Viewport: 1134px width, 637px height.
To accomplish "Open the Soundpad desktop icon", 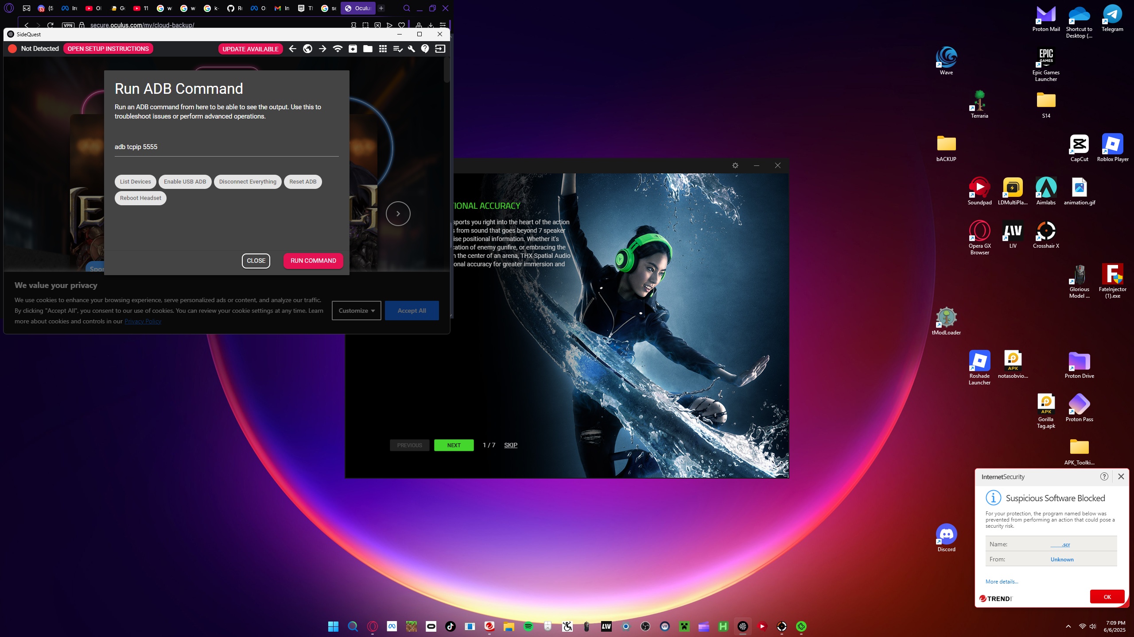I will (x=979, y=191).
